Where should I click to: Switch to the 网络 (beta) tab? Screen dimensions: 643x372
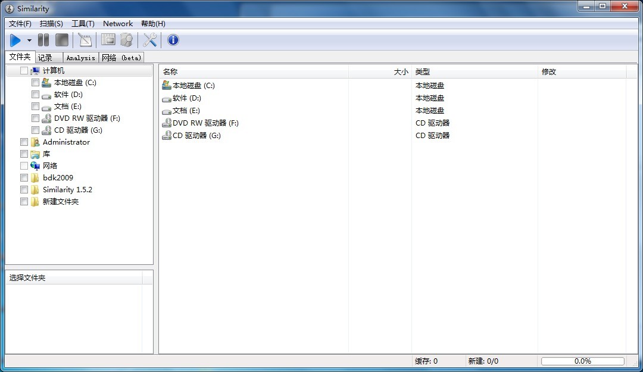click(121, 58)
